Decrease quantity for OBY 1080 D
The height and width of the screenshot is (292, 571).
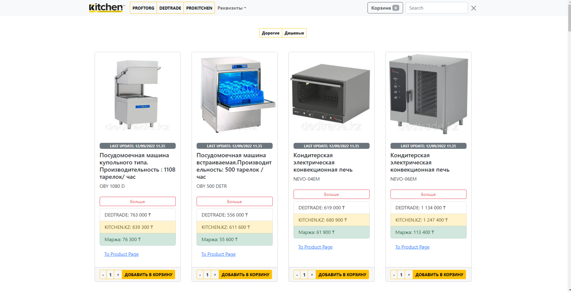[103, 275]
